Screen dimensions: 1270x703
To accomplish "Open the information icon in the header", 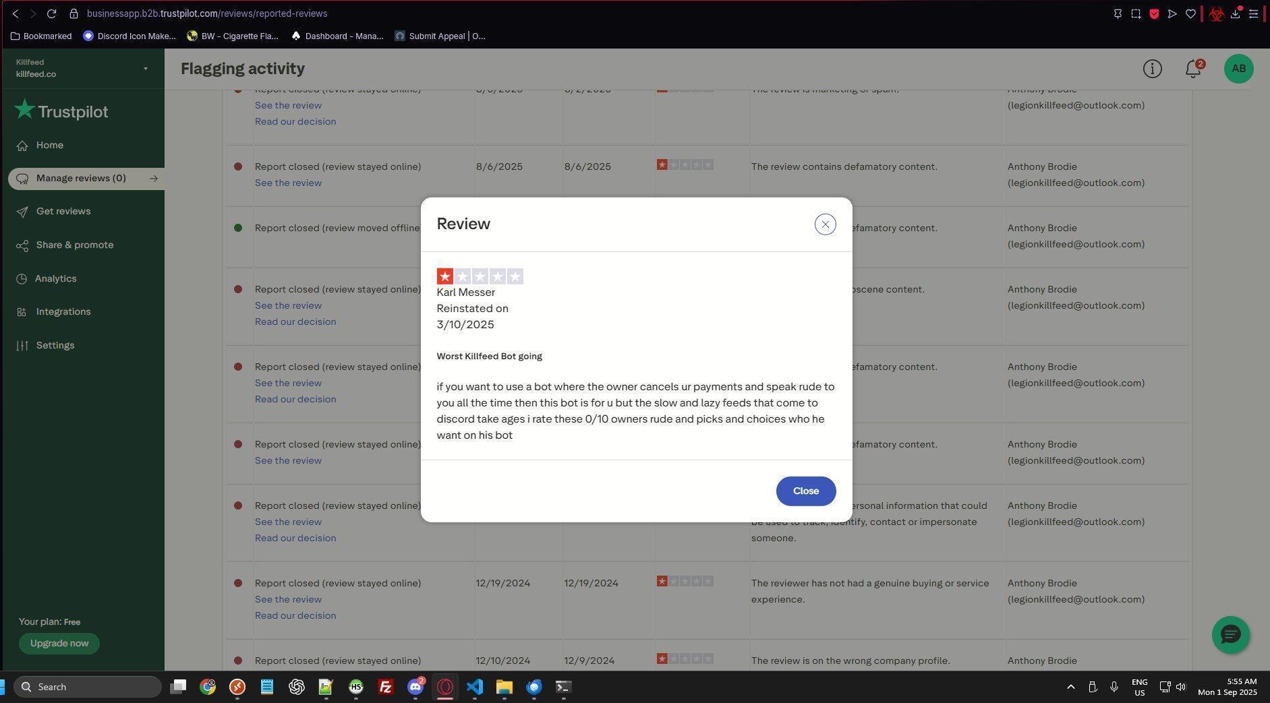I will coord(1152,69).
